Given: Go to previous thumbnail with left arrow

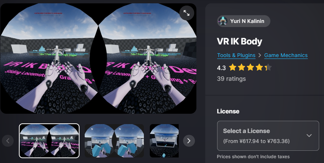Looking at the screenshot, I should 8,141.
